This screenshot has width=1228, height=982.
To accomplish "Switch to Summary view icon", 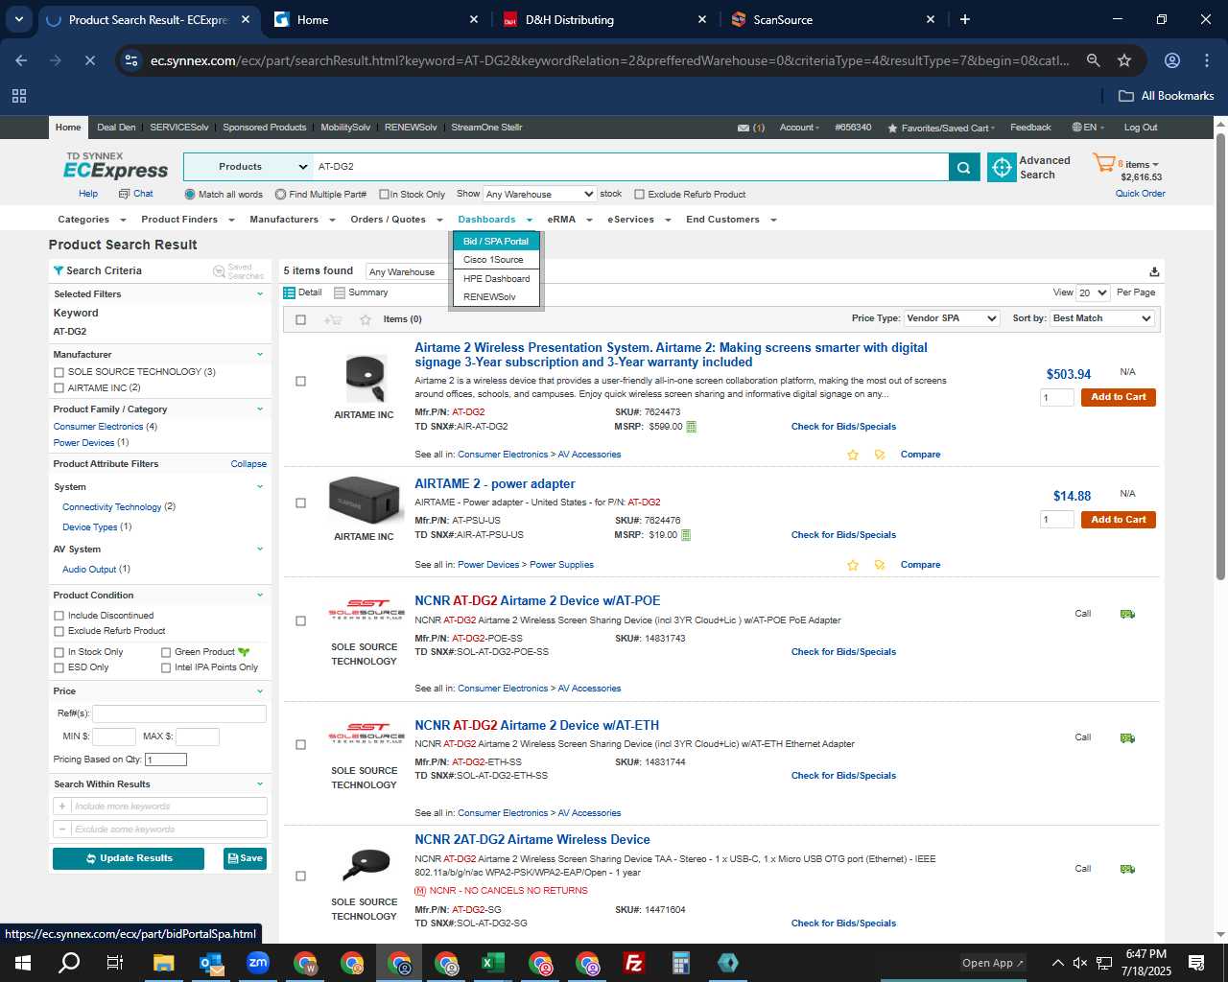I will [339, 292].
